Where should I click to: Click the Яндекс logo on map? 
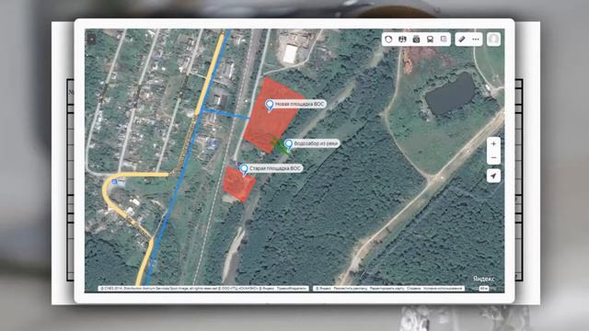point(483,279)
